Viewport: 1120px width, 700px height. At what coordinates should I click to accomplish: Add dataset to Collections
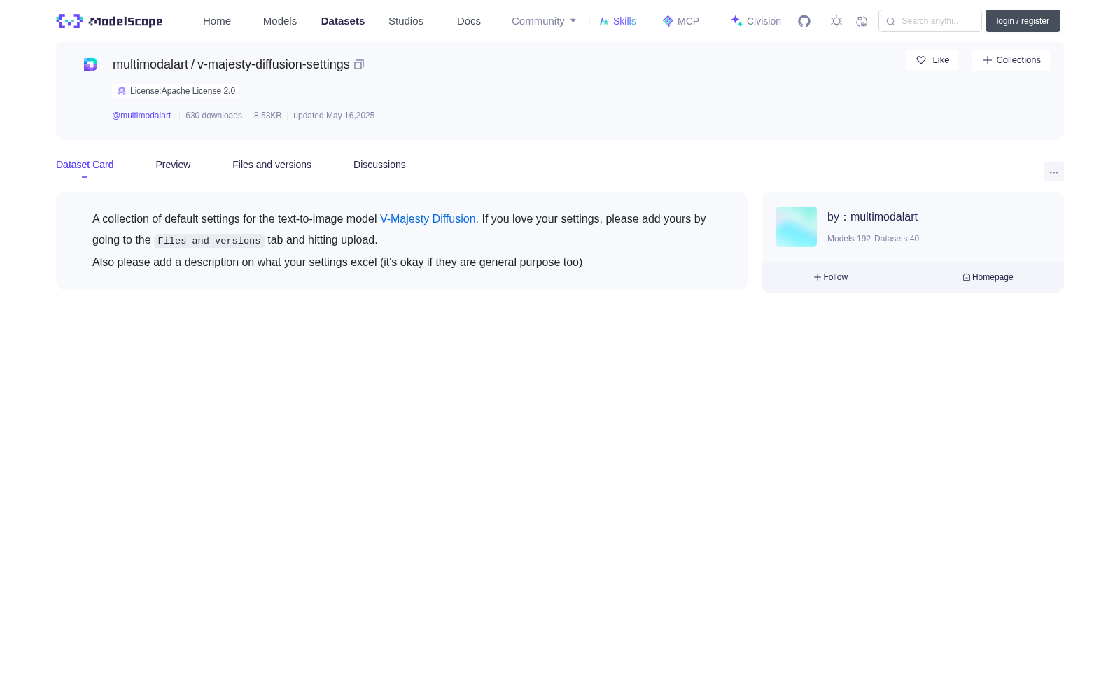(x=1011, y=60)
